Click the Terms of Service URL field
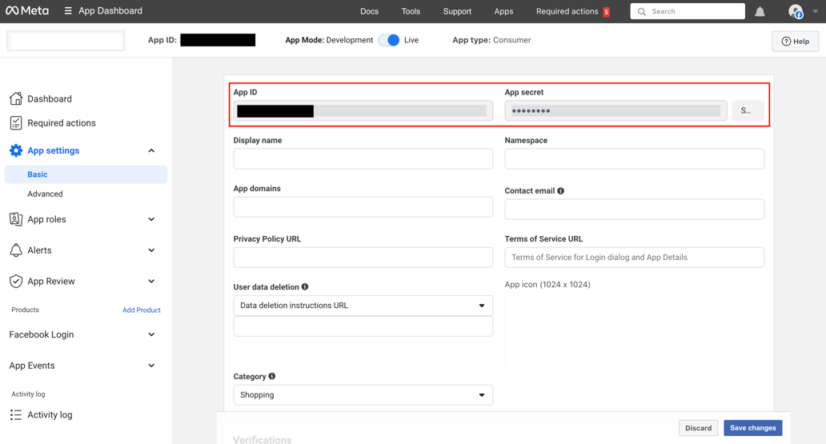The height and width of the screenshot is (444, 826). click(x=634, y=258)
